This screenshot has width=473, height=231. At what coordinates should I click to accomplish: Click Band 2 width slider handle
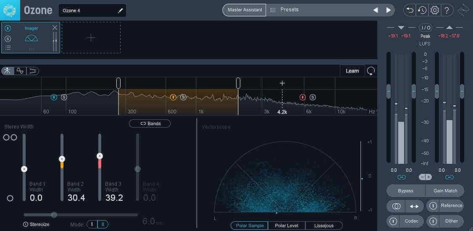[62, 159]
